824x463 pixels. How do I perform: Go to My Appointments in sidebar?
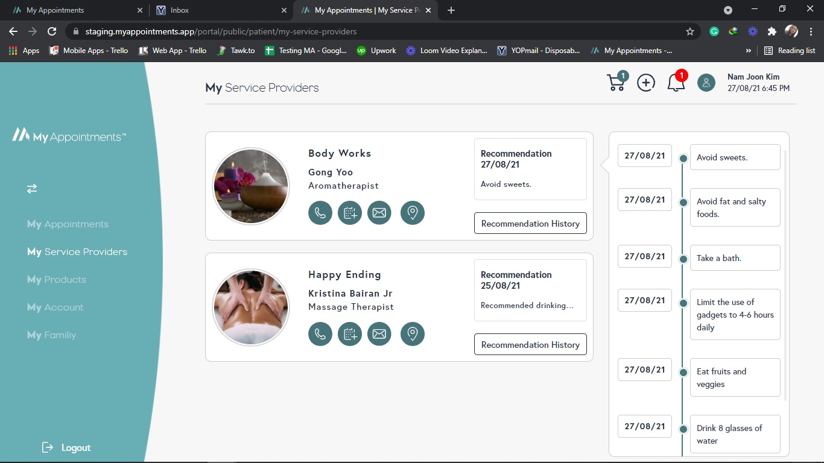click(68, 224)
